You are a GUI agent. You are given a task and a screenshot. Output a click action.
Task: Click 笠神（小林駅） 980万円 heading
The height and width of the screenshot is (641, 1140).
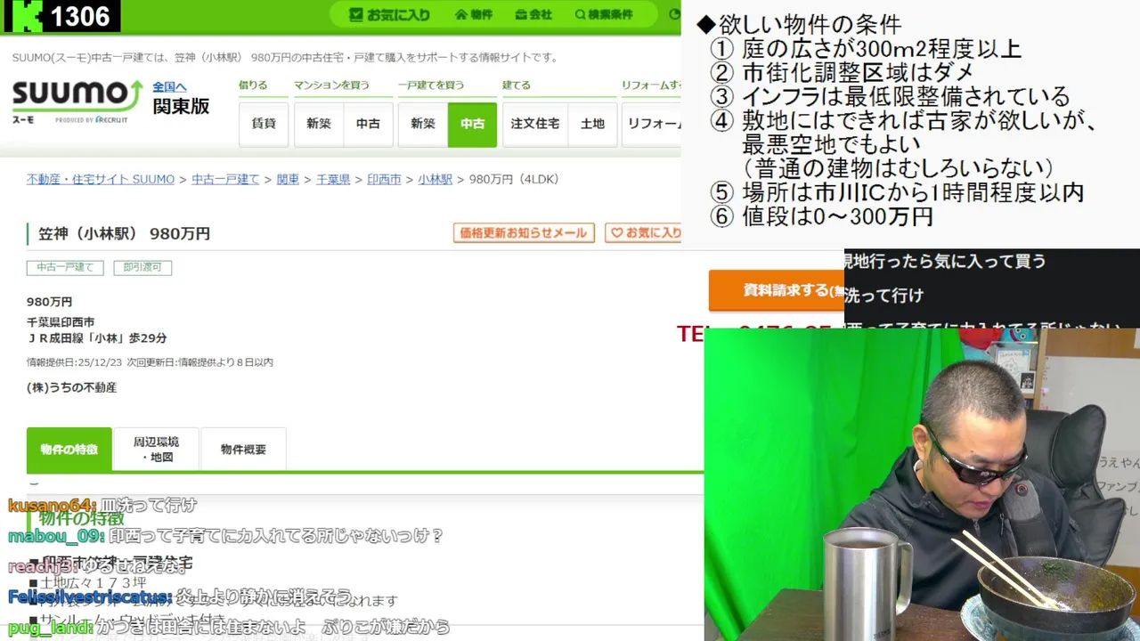tap(124, 234)
